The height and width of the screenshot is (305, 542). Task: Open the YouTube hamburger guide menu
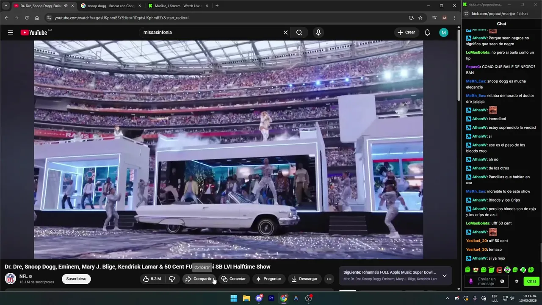click(10, 33)
